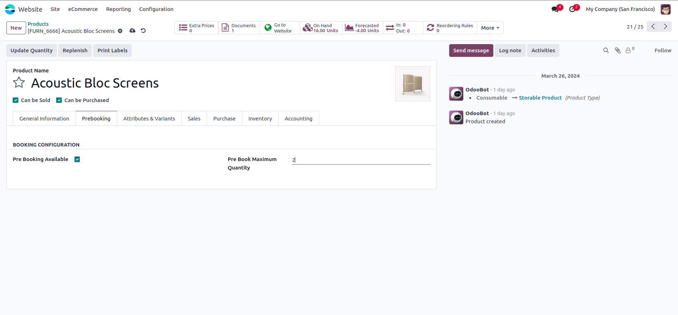Click the Replenish button
The width and height of the screenshot is (678, 315).
point(75,50)
